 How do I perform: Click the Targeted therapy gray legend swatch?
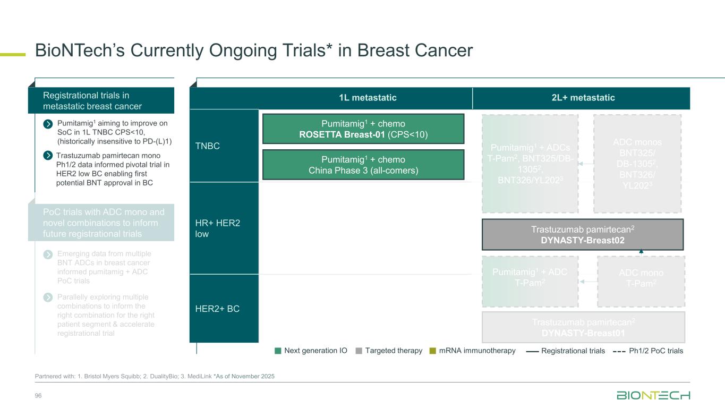359,351
